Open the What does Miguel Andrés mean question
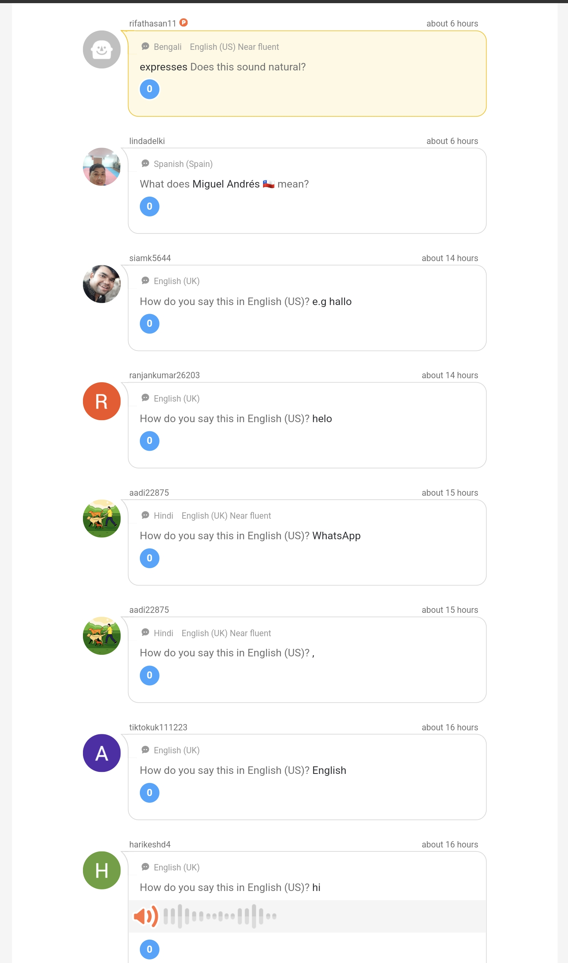Screen dimensions: 568x963 224,184
